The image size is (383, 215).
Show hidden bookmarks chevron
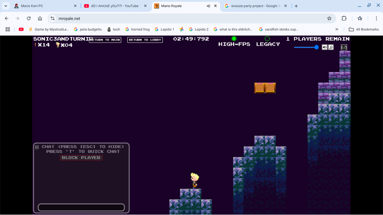(337, 29)
